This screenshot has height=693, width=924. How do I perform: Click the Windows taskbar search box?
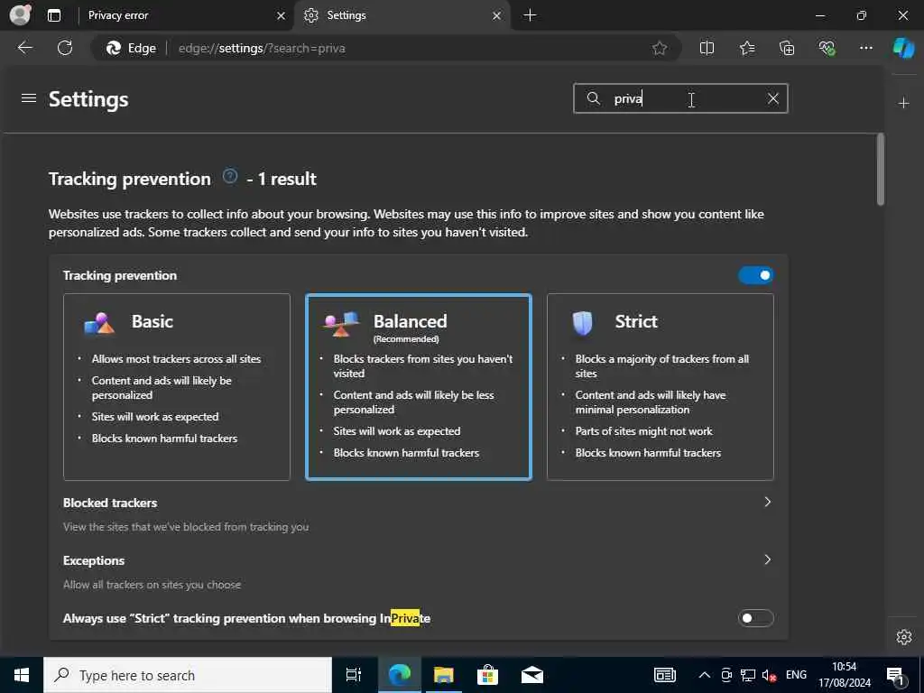coord(188,675)
